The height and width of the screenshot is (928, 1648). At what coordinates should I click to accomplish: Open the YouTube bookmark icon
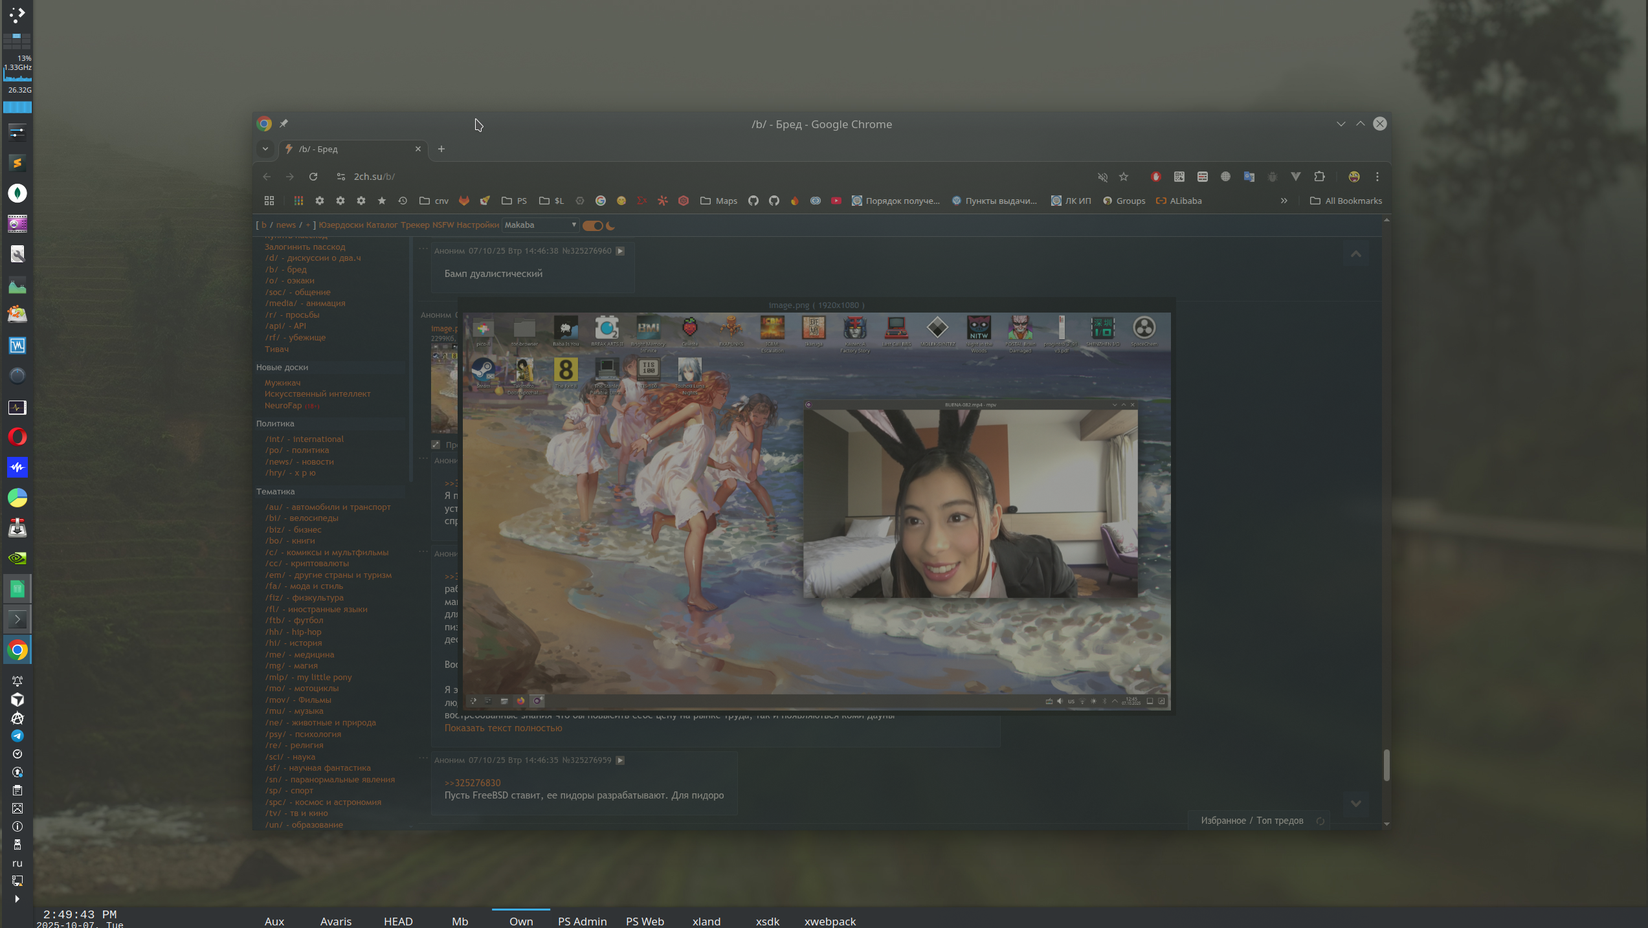836,201
